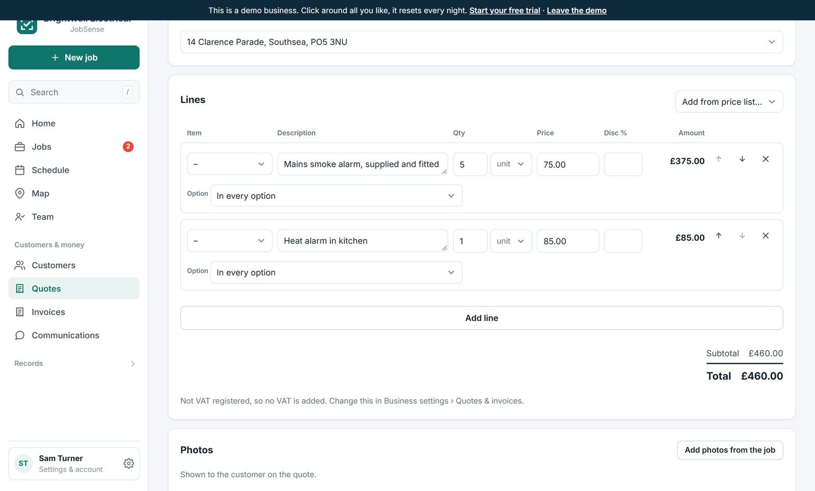Click the Communications speech bubble icon
This screenshot has width=815, height=491.
[x=20, y=335]
